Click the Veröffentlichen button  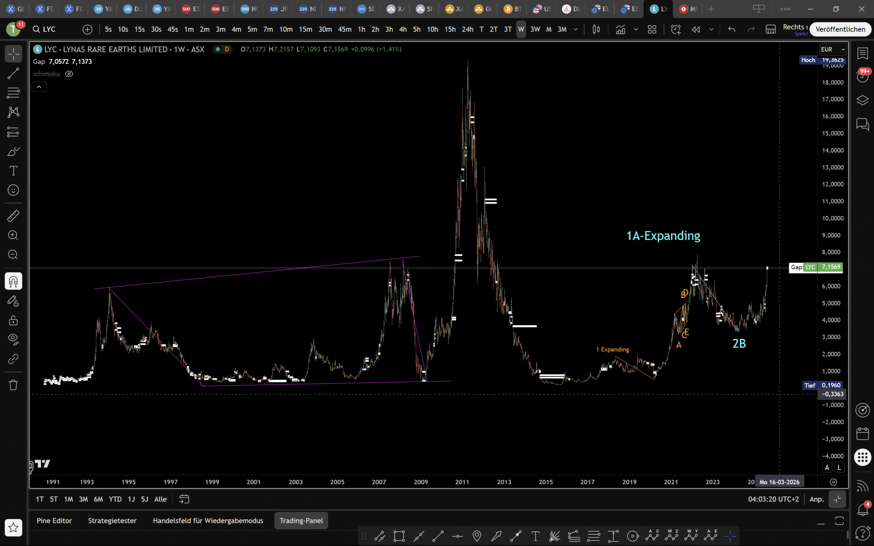840,29
